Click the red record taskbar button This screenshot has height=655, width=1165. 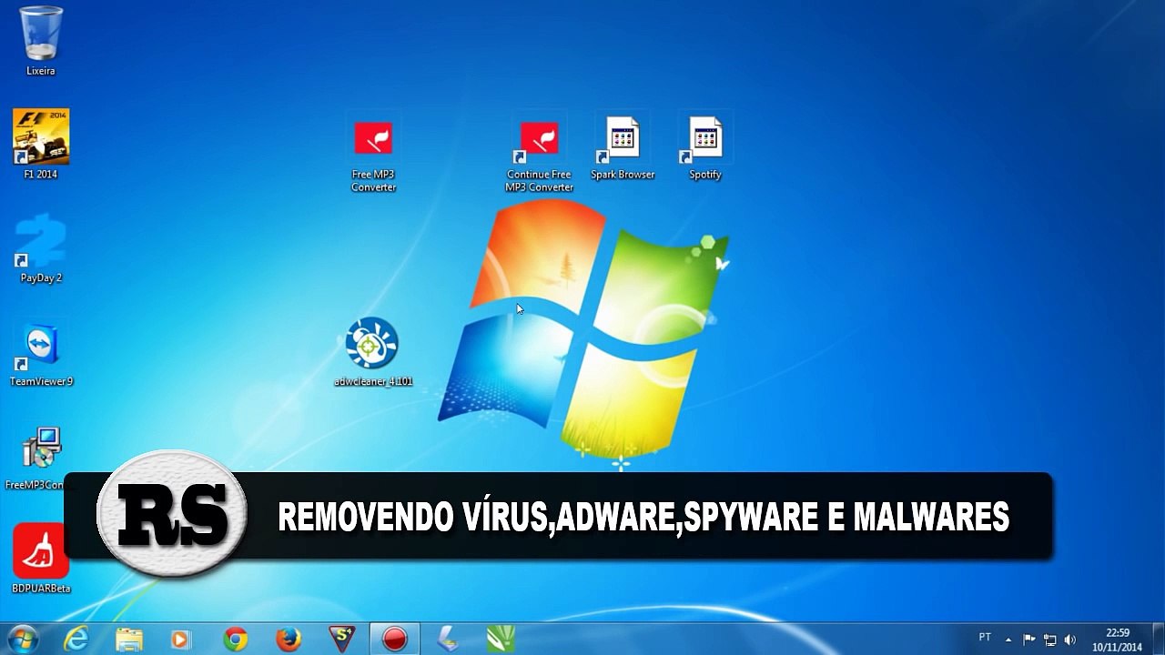pyautogui.click(x=394, y=640)
